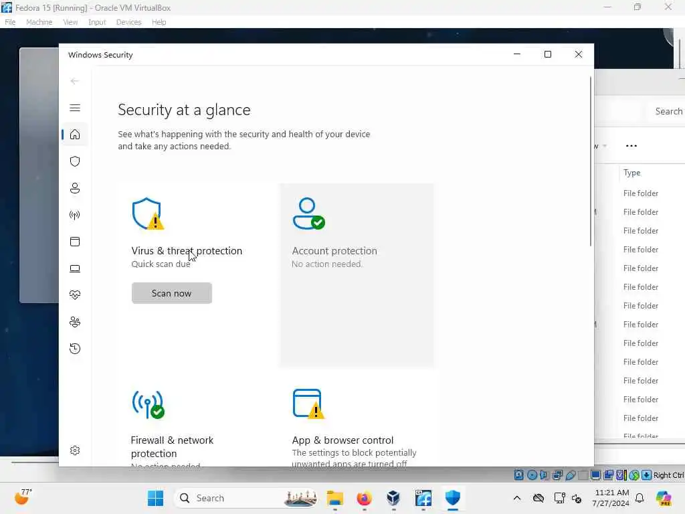Open the Virus & threat protection tile heading
Viewport: 685px width, 514px height.
(187, 251)
